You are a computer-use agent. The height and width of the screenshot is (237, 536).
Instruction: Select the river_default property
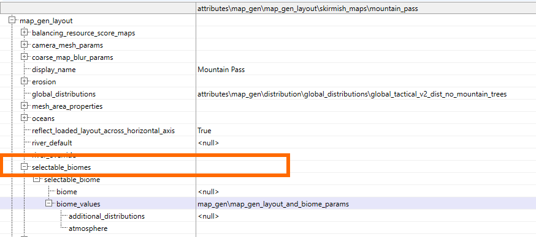(52, 143)
